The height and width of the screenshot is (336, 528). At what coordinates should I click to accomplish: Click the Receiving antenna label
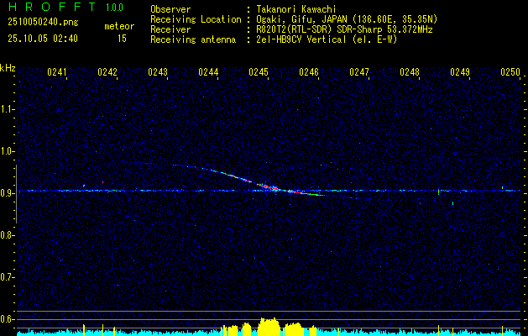click(x=193, y=39)
